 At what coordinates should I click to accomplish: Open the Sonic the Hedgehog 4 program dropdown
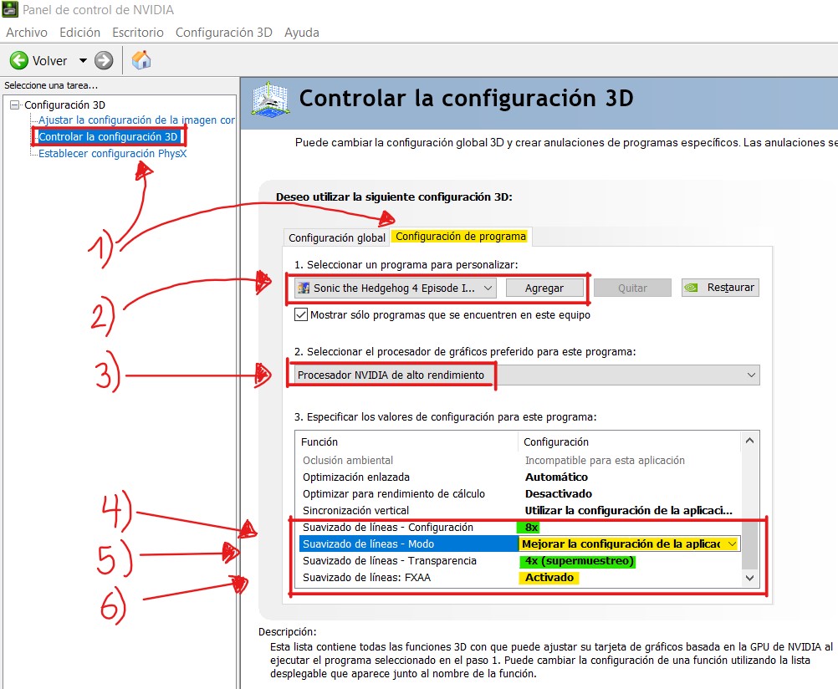point(396,288)
